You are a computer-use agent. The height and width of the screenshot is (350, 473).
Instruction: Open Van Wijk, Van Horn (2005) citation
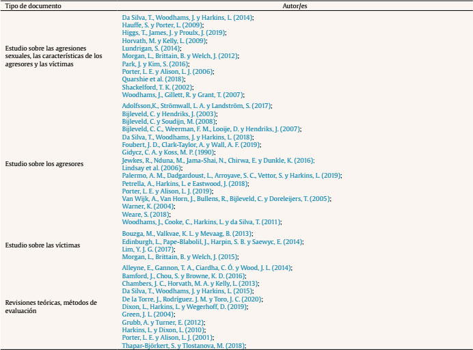coord(226,199)
